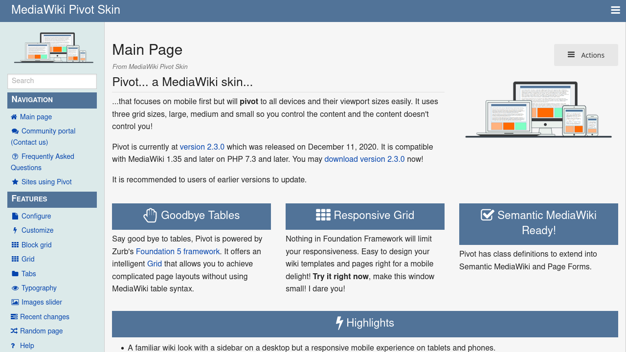Click download version 2.3.0 link
Image resolution: width=626 pixels, height=352 pixels.
364,159
